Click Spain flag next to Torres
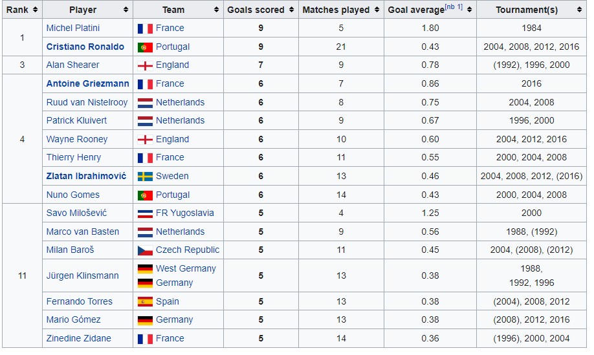 tap(145, 301)
